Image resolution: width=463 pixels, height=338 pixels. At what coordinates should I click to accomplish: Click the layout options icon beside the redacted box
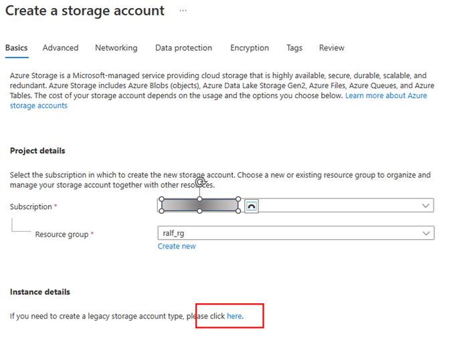point(252,206)
